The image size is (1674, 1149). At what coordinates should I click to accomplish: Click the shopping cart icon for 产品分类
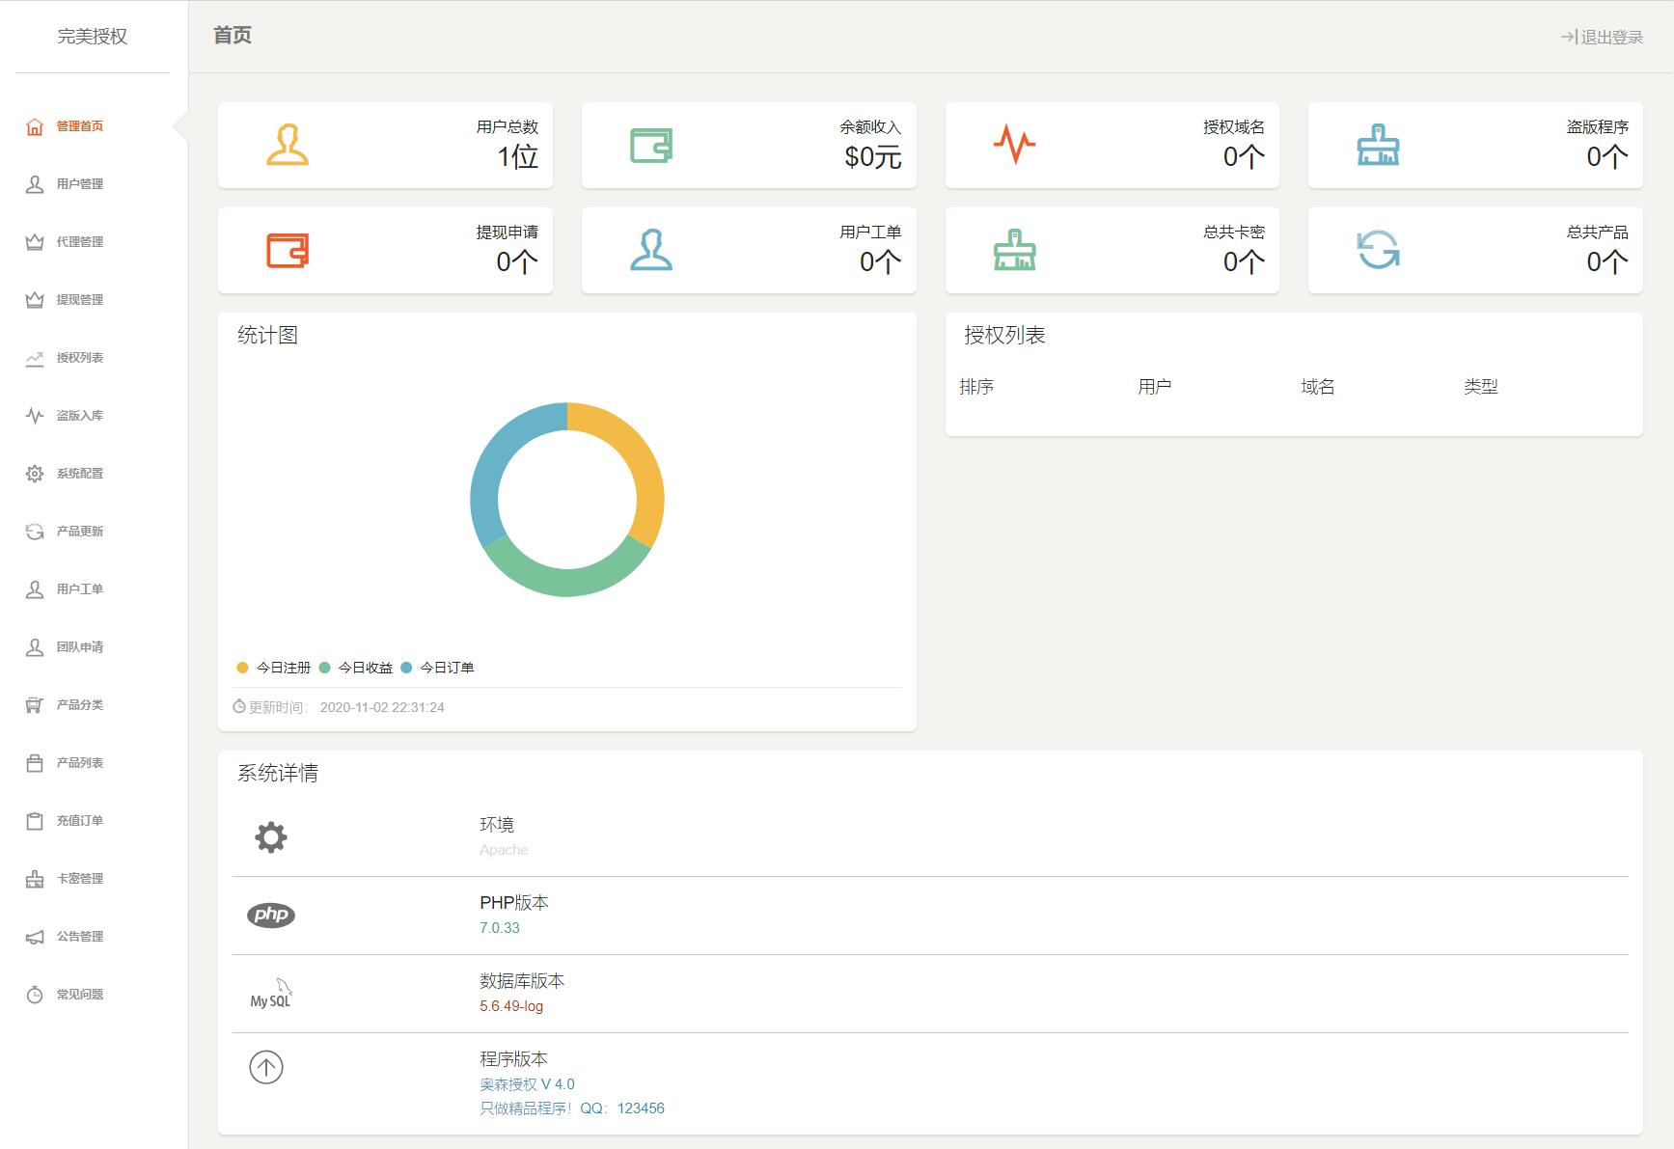coord(35,705)
